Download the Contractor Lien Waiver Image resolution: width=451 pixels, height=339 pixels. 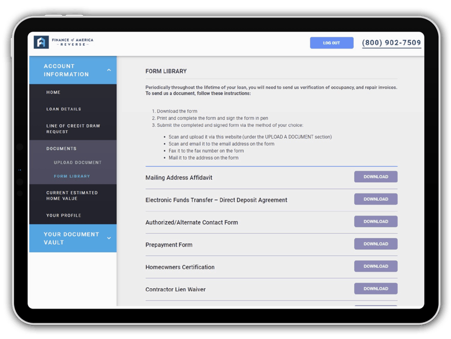coord(375,289)
